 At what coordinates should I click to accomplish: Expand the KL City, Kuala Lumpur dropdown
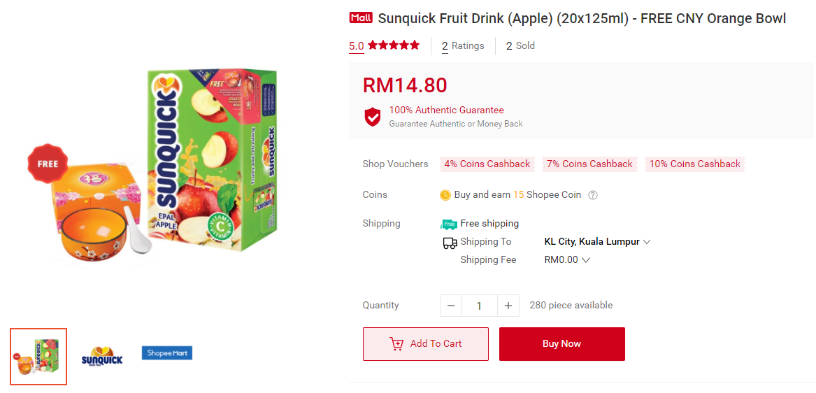click(647, 242)
